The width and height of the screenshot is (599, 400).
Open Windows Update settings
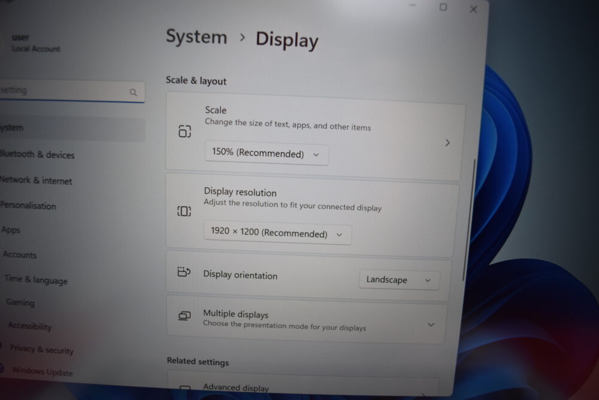pos(42,371)
